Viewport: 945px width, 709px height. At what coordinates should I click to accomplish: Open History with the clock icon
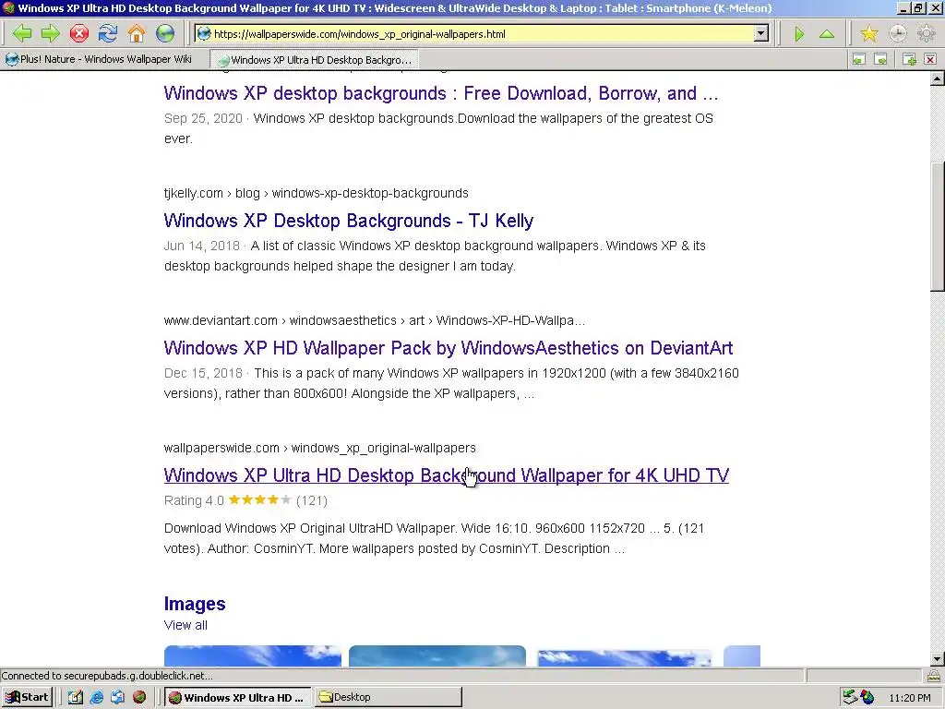tap(897, 34)
